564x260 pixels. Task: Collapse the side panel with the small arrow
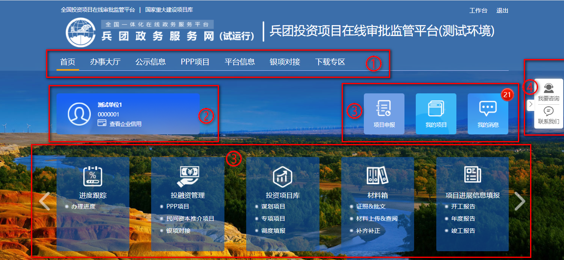pyautogui.click(x=531, y=104)
